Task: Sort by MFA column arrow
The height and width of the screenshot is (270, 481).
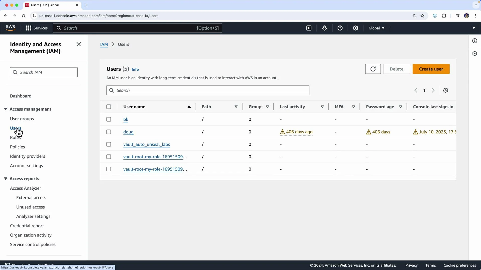Action: point(353,107)
